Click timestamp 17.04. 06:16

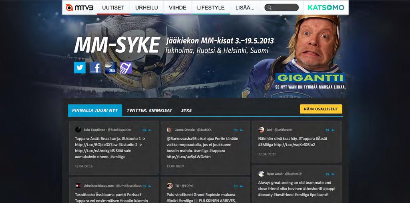(x=84, y=166)
